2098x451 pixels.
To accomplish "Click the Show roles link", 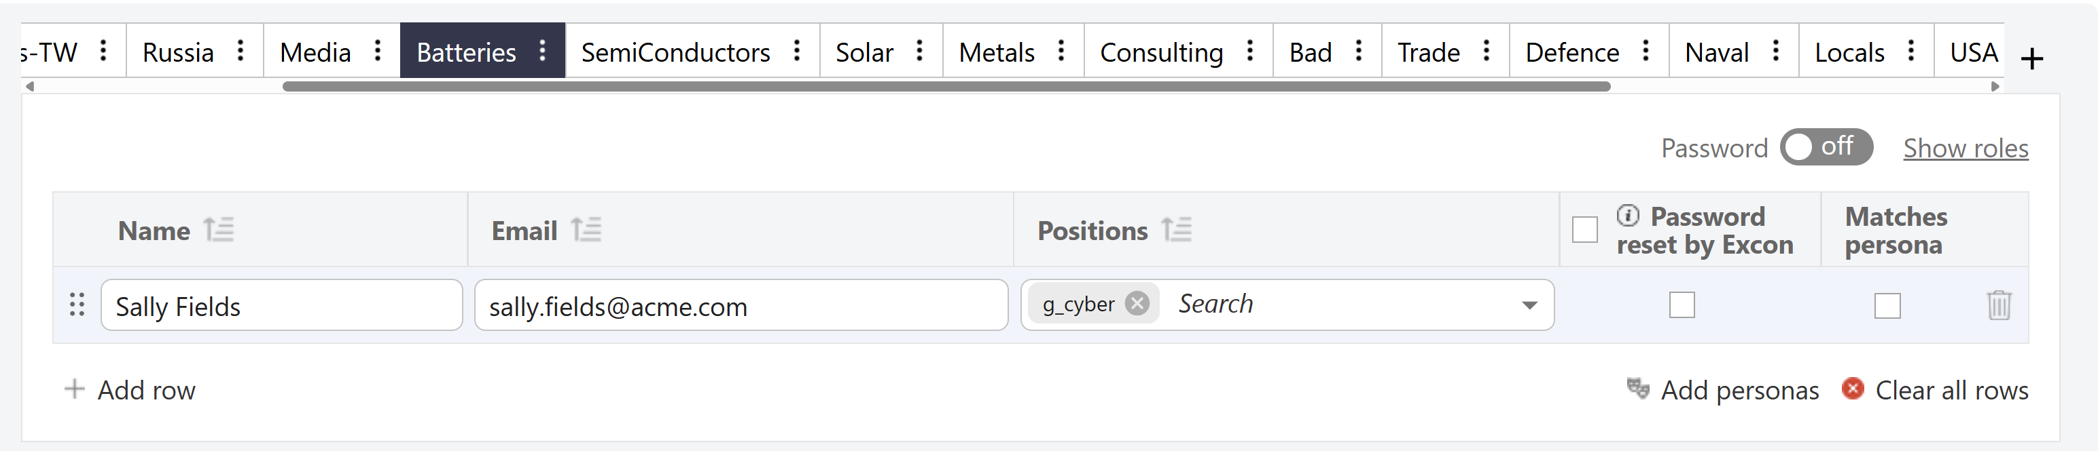I will coord(1966,148).
